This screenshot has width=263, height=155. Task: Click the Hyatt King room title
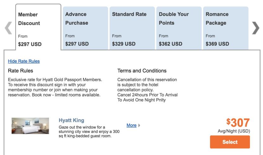(x=72, y=120)
